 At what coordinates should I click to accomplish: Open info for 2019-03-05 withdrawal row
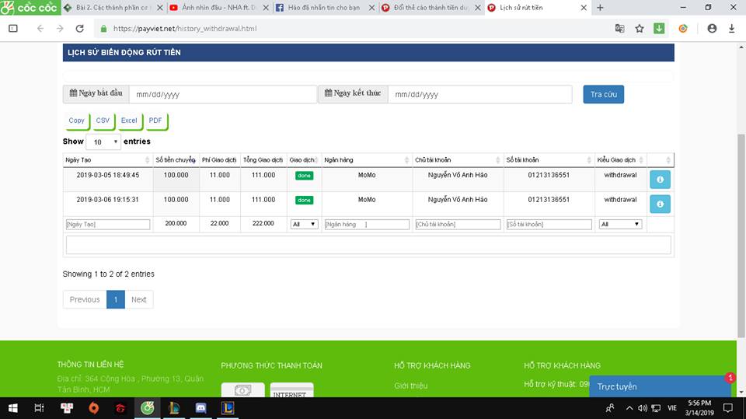[x=660, y=180]
